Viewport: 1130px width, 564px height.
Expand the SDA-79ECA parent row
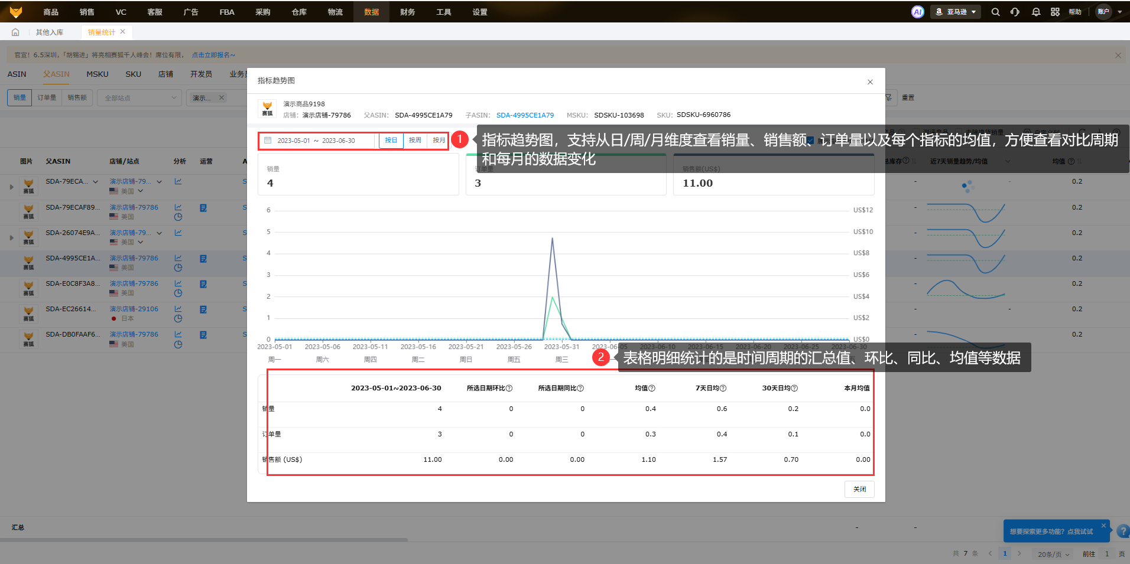11,187
